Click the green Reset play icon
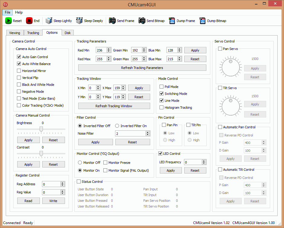This screenshot has height=228, width=284. point(8,21)
